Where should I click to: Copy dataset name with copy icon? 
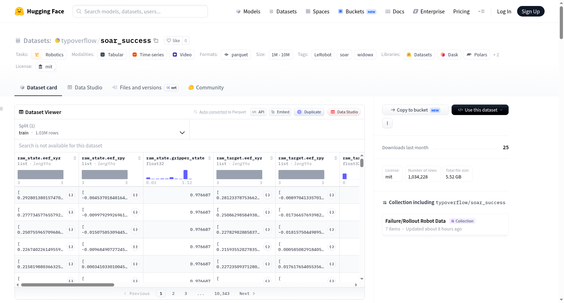pos(156,40)
